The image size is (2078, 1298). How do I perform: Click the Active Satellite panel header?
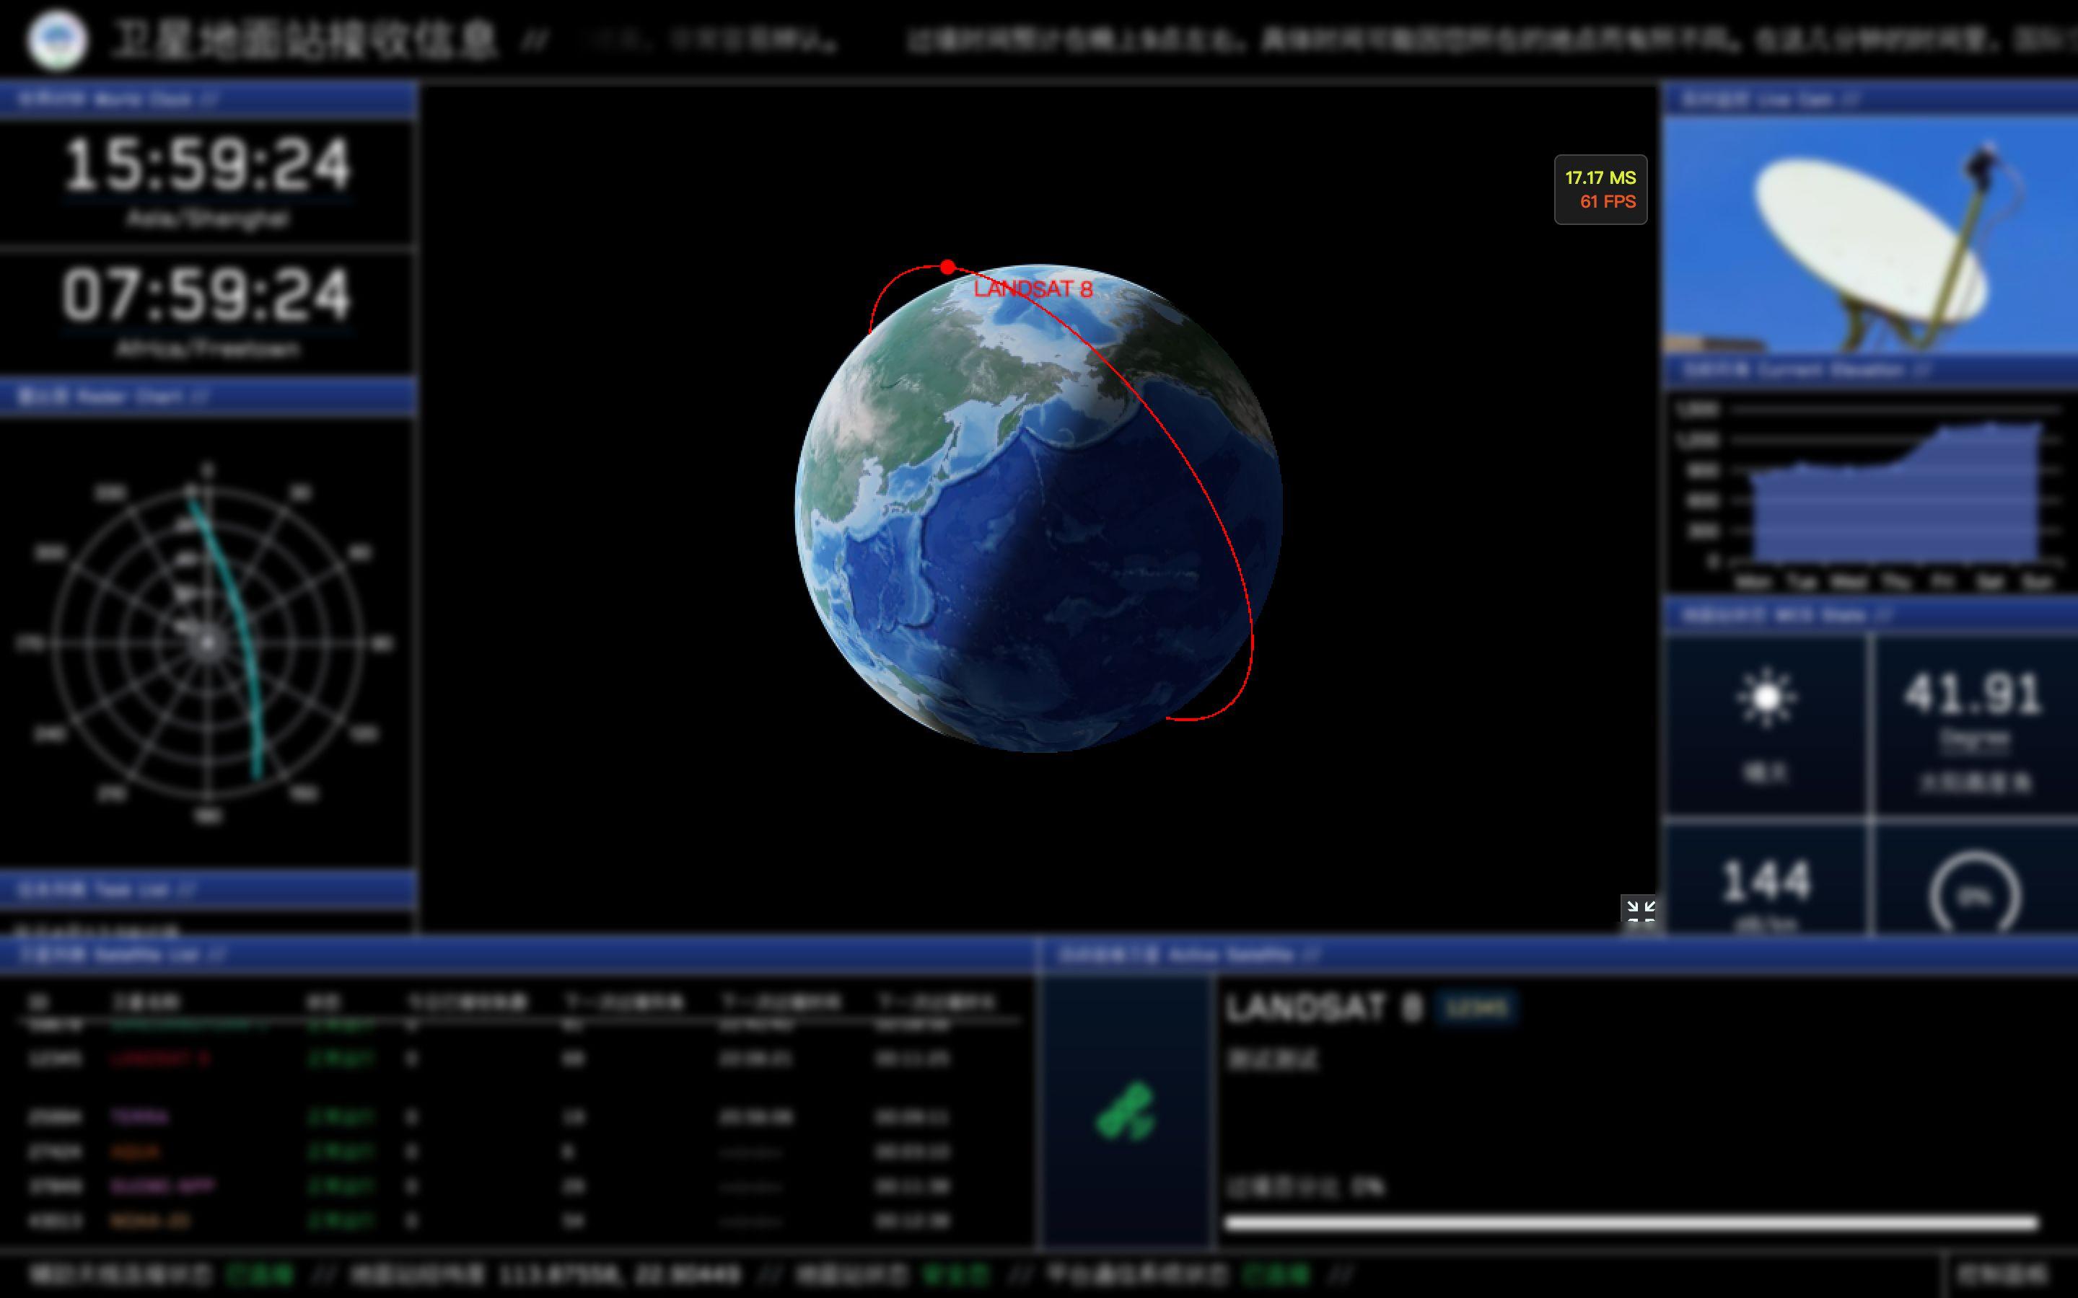[x=1558, y=955]
